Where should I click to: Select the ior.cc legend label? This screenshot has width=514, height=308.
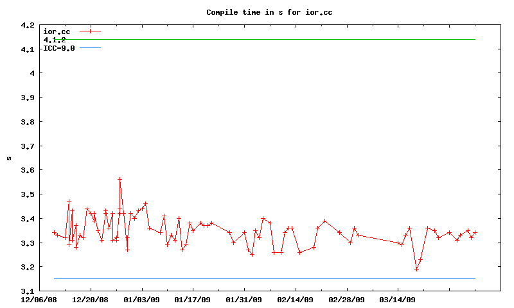tap(56, 31)
